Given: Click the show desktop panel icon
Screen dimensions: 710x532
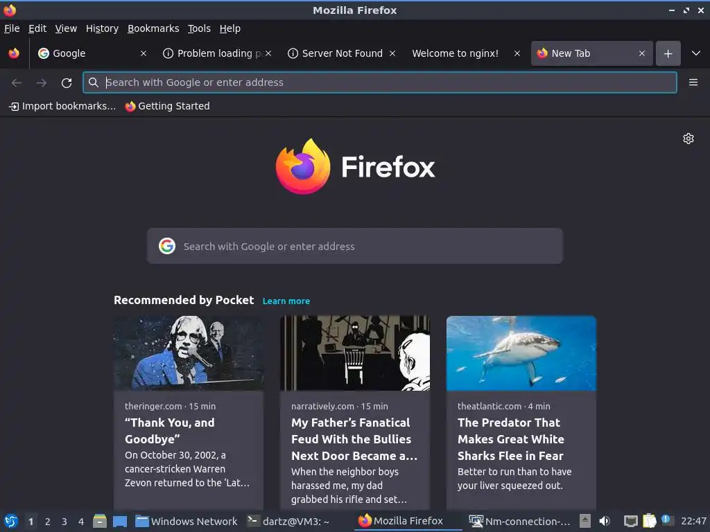Looking at the screenshot, I should (120, 521).
